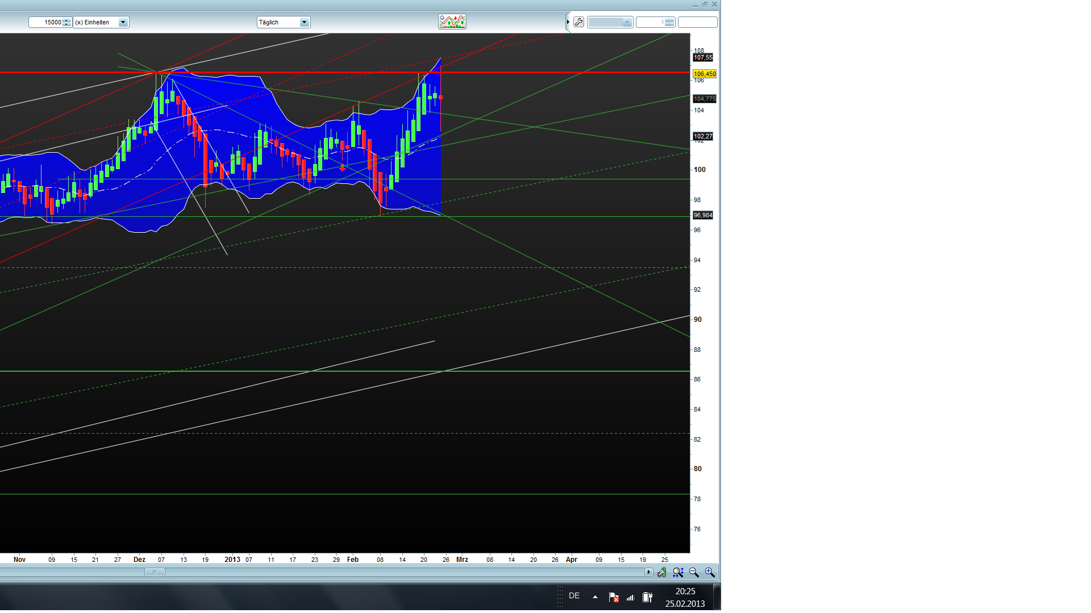Zoom in the chart with plus magnifier
The width and height of the screenshot is (1091, 613).
[x=710, y=573]
